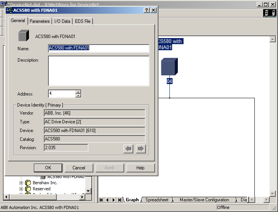This screenshot has width=278, height=212.
Task: Open the I/O Data tab
Action: pos(62,21)
